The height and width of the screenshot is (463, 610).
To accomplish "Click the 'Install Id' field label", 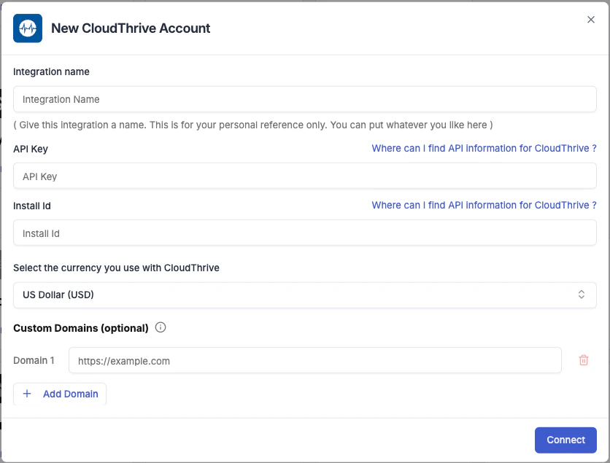I will click(x=32, y=206).
